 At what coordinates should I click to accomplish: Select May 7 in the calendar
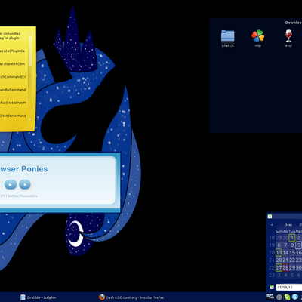click(x=285, y=245)
